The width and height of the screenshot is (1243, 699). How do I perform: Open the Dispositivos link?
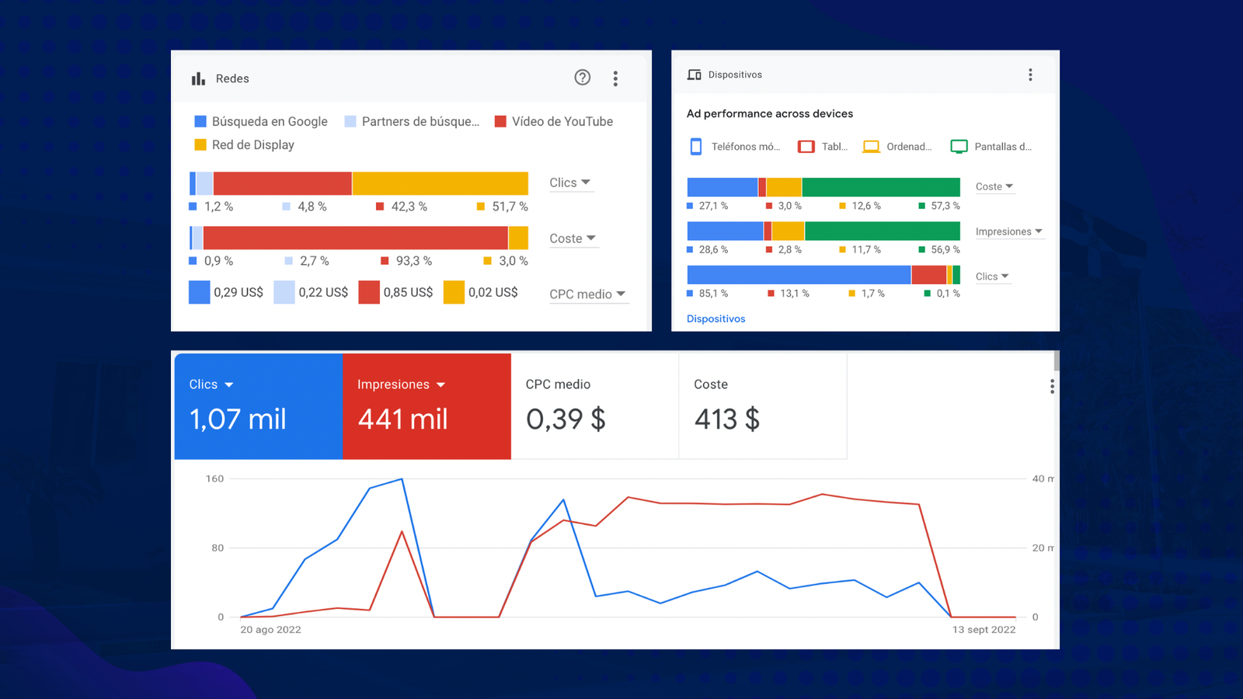pyautogui.click(x=716, y=318)
